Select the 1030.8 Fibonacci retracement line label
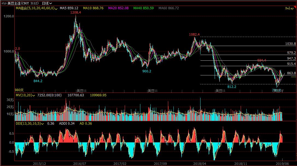The height and width of the screenshot is (166, 297). coord(290,44)
